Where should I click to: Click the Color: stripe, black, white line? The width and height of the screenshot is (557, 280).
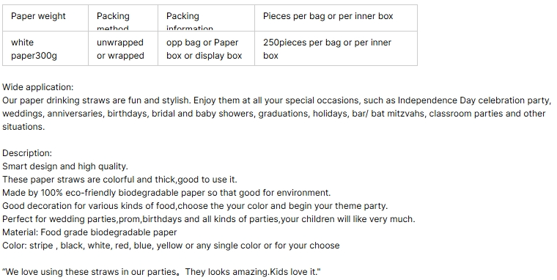tap(171, 245)
